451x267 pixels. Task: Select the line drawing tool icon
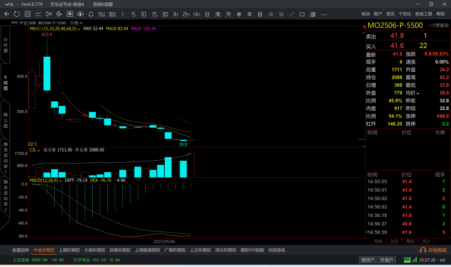[x=291, y=14]
